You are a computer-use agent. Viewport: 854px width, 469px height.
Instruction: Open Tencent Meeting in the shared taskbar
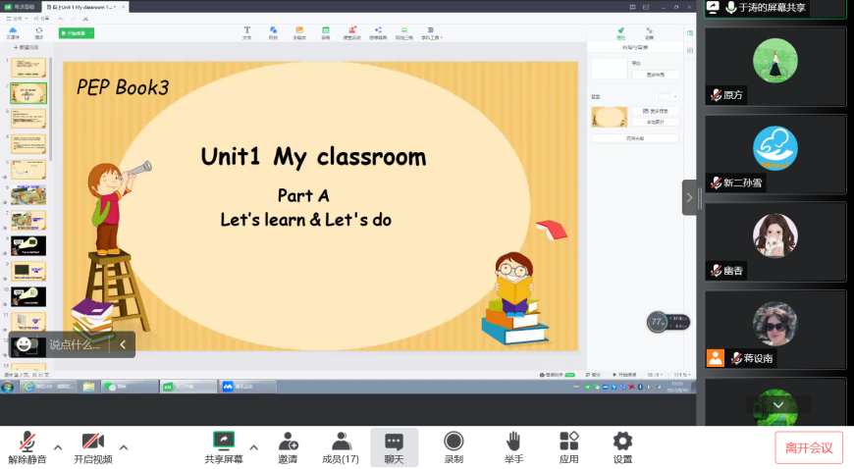(x=247, y=387)
